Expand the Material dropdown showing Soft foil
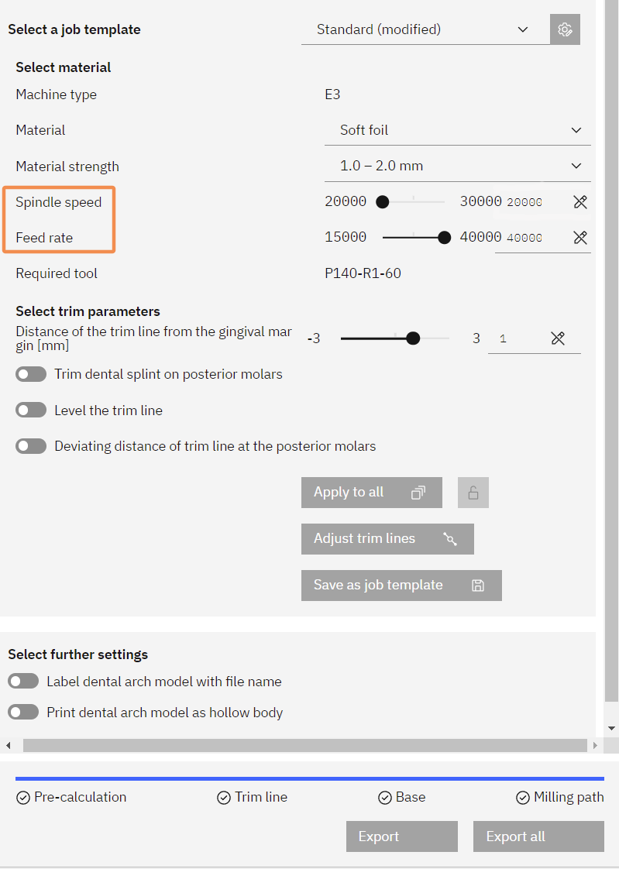 458,130
